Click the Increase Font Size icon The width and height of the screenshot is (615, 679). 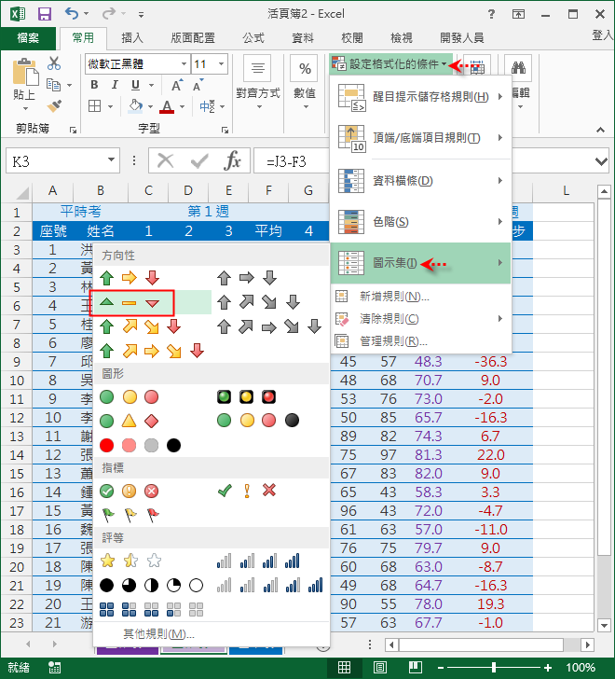point(176,85)
